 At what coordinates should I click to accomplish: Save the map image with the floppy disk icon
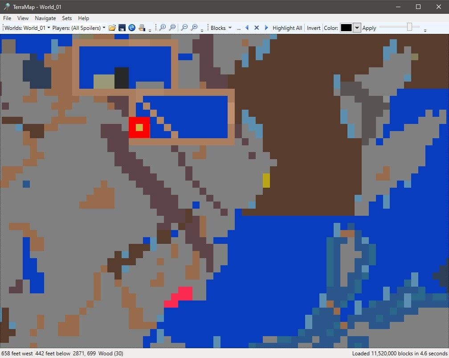point(122,28)
